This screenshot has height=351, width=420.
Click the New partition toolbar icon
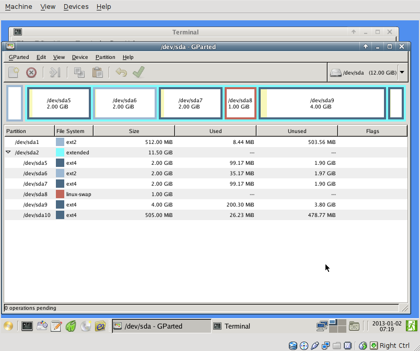[14, 72]
